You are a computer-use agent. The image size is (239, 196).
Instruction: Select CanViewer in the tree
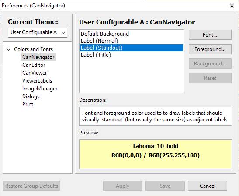pos(35,73)
